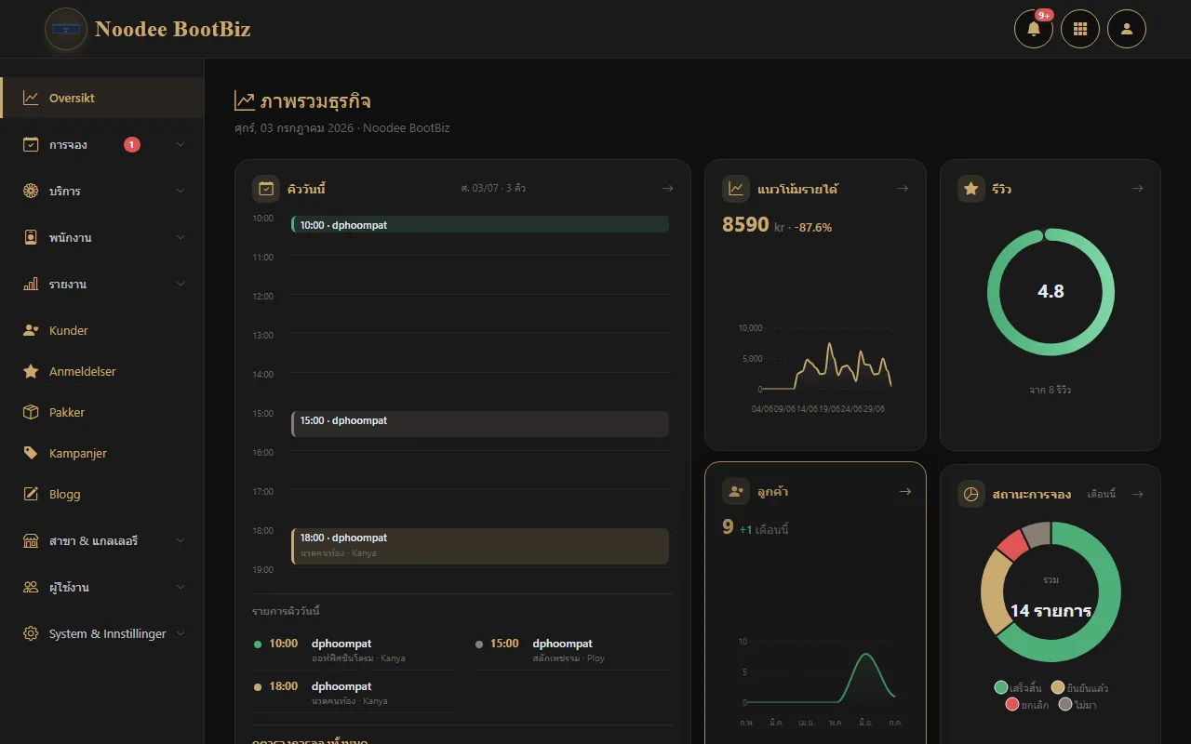The width and height of the screenshot is (1191, 744).
Task: Click the Pakker box icon
Action: click(31, 412)
